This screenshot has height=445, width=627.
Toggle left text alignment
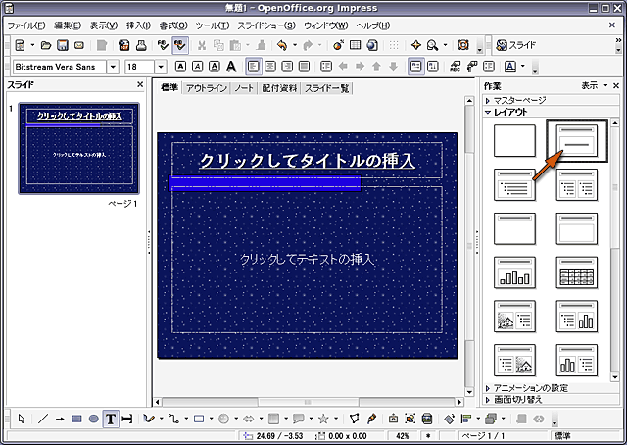[254, 67]
